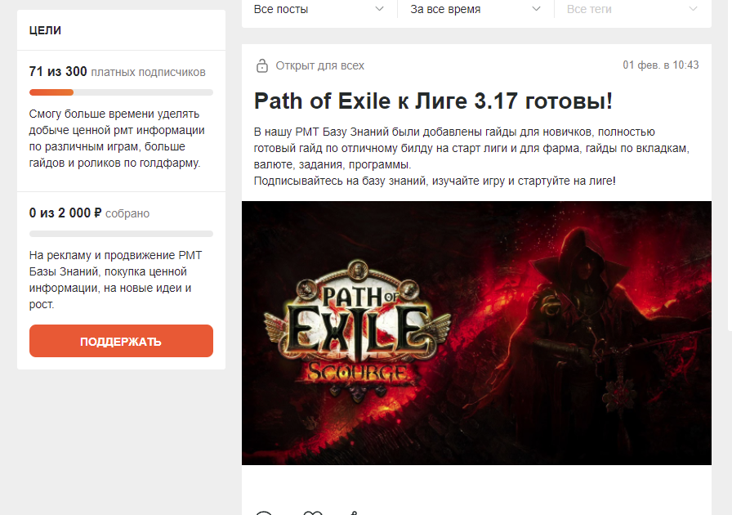Open the 'Все посты' filter dropdown
The image size is (732, 515).
319,9
